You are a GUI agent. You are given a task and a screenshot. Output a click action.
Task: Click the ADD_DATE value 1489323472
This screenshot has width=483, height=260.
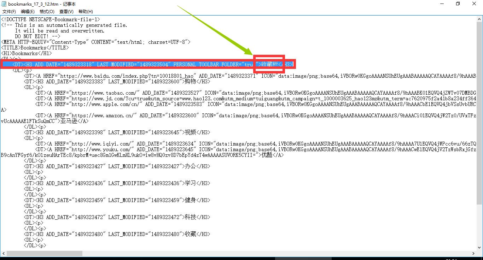[x=89, y=217]
